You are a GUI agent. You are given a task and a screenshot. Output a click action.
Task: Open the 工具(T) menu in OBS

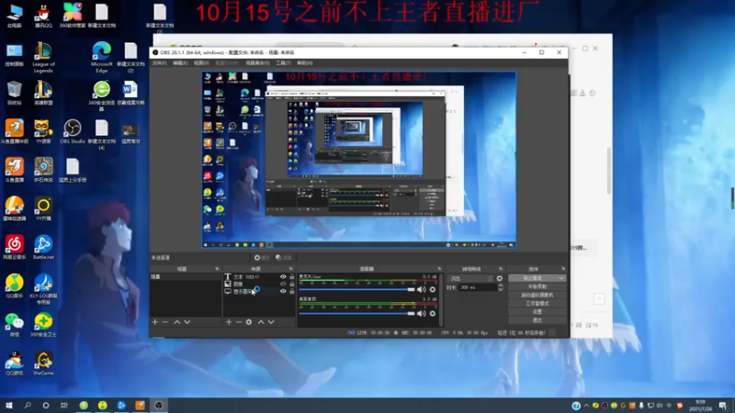[x=283, y=62]
